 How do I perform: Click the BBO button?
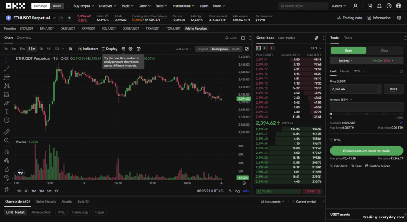[x=393, y=89]
